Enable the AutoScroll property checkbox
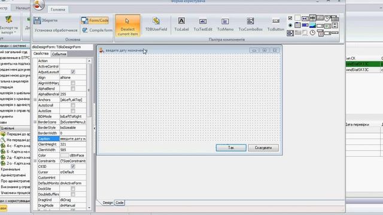 [73, 105]
